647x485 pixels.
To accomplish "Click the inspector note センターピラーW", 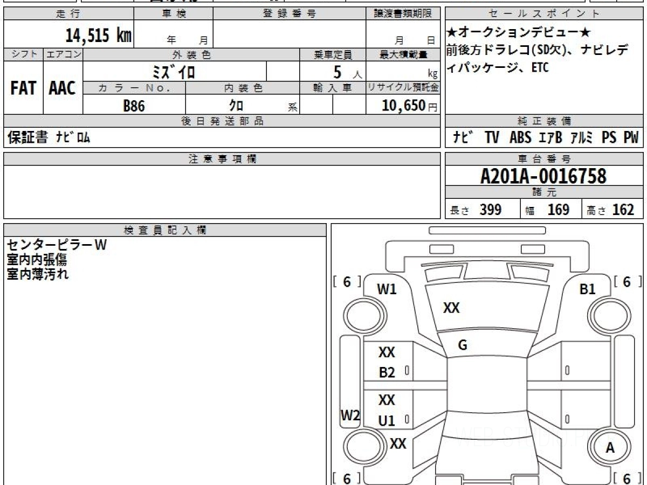I will coord(57,245).
